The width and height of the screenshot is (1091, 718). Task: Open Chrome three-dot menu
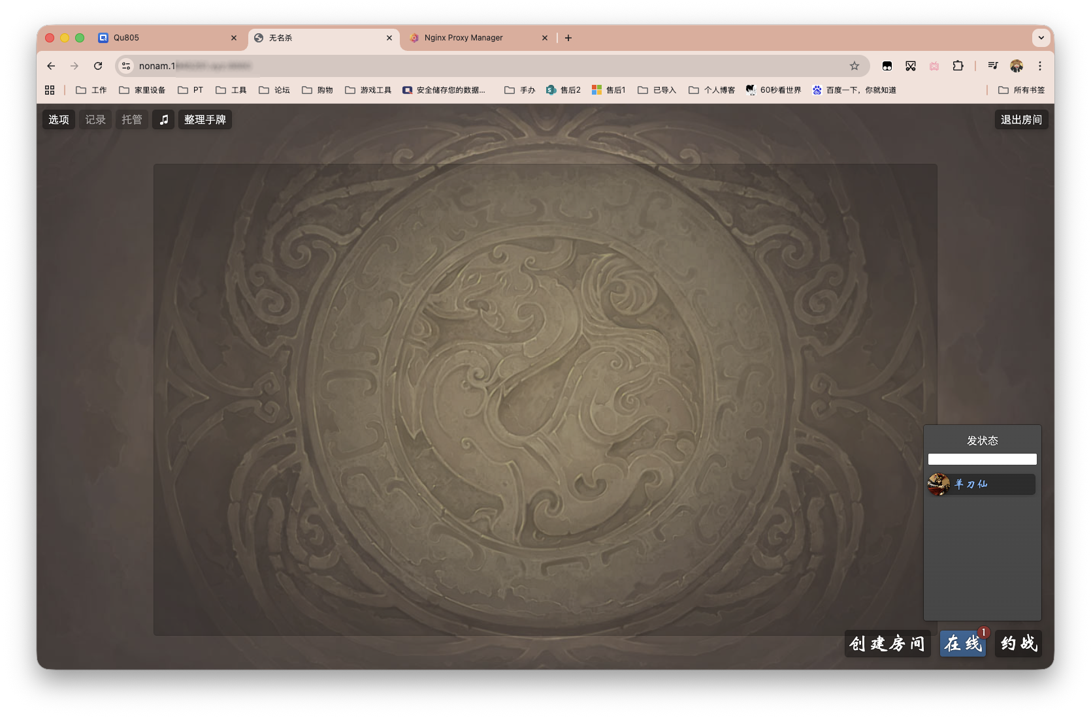click(x=1039, y=66)
